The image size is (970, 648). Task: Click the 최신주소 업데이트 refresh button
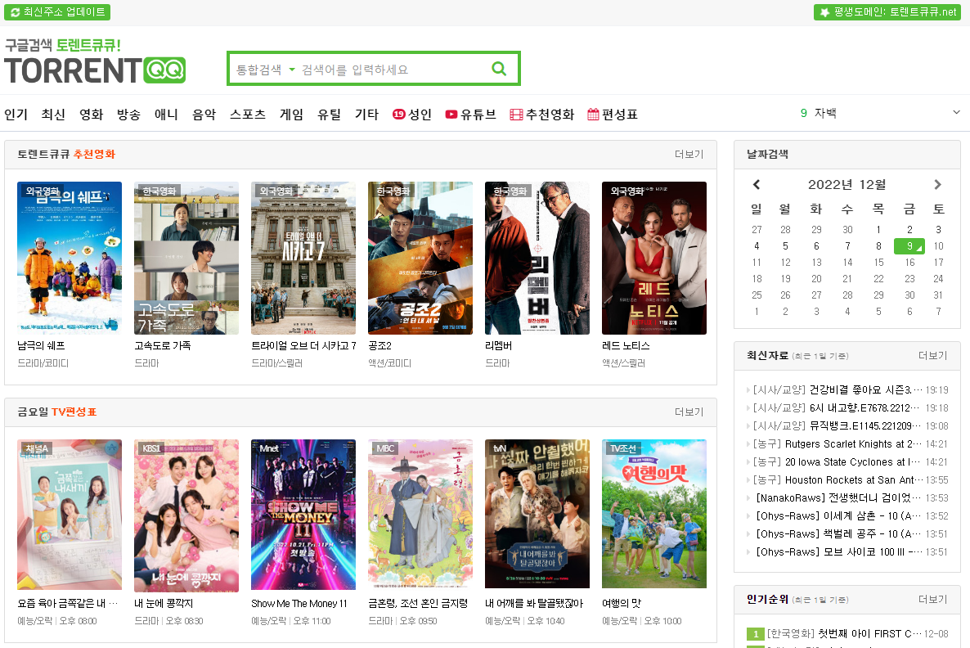[x=57, y=12]
